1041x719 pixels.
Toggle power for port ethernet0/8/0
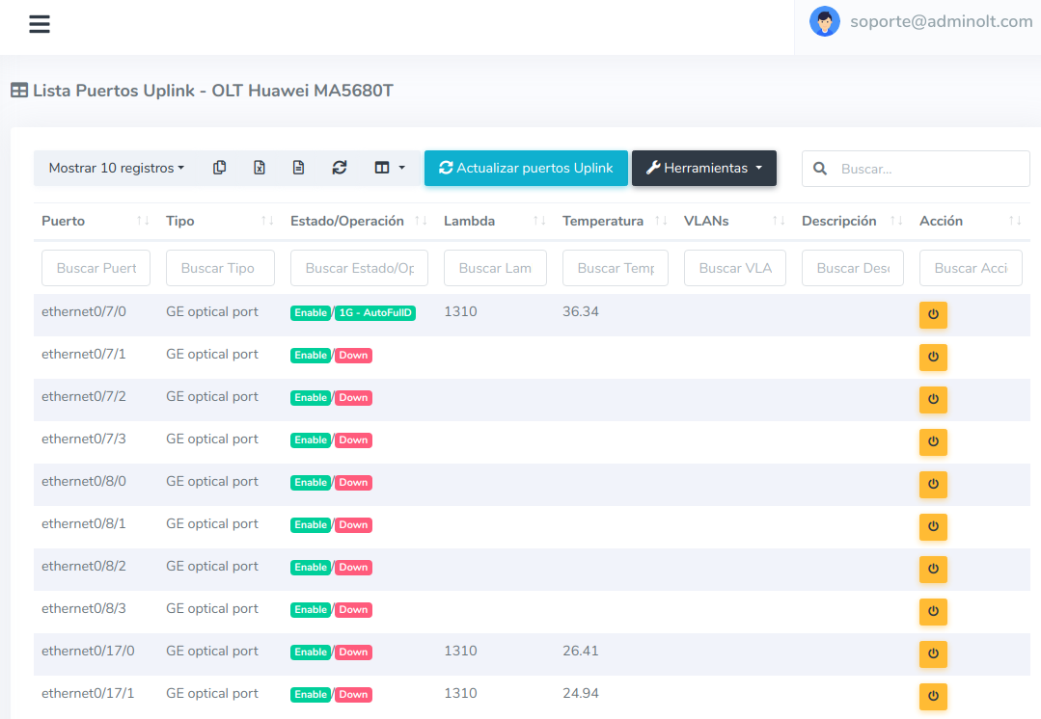[933, 485]
